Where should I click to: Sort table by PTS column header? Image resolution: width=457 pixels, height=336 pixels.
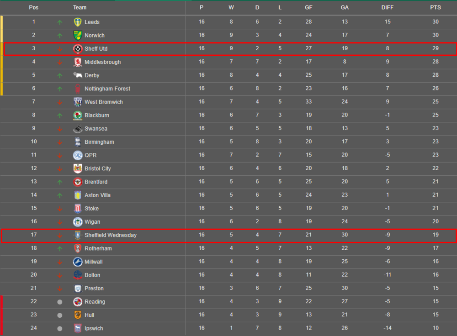click(x=436, y=8)
